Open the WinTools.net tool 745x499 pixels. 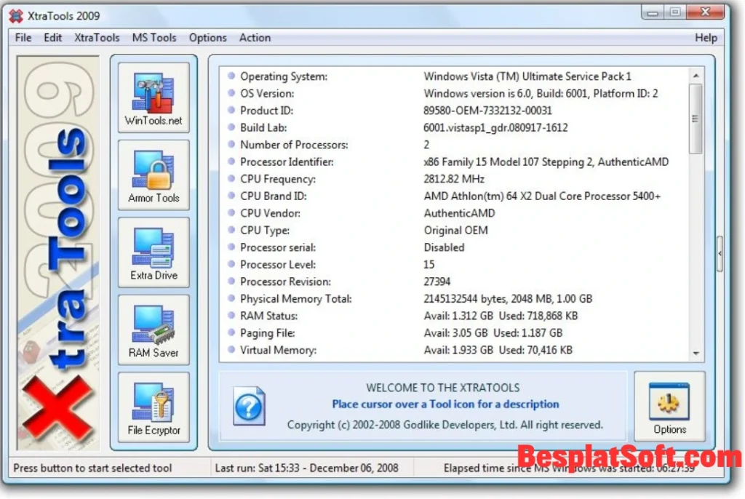point(154,97)
